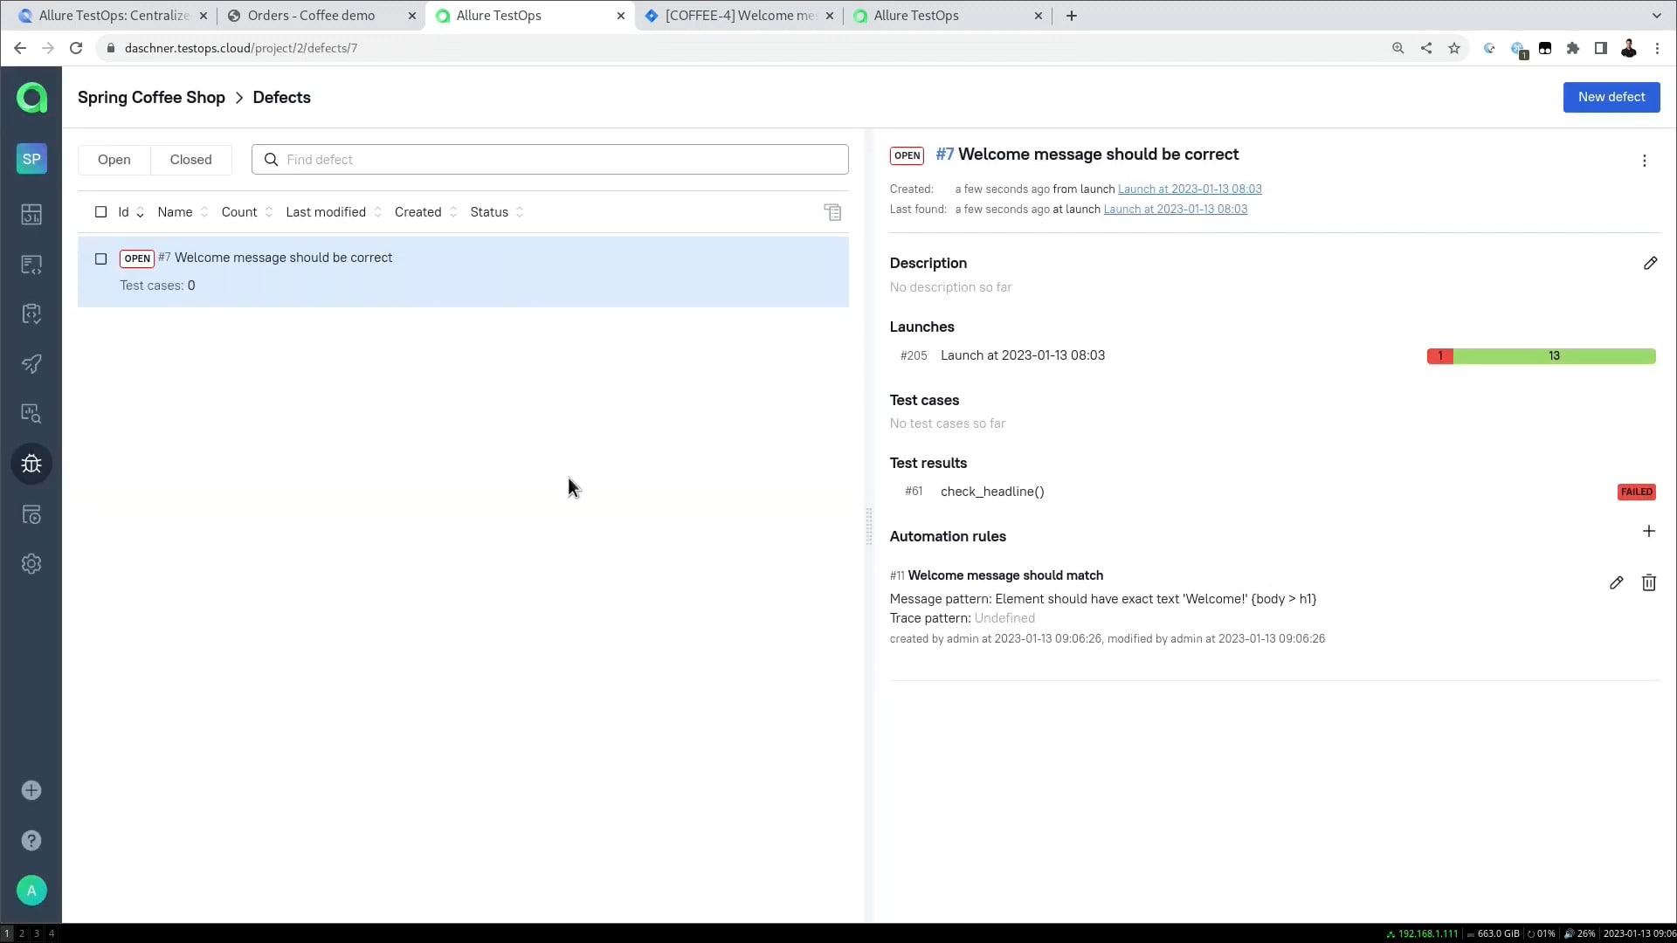Add new automation rule plus icon
1677x943 pixels.
pyautogui.click(x=1648, y=531)
